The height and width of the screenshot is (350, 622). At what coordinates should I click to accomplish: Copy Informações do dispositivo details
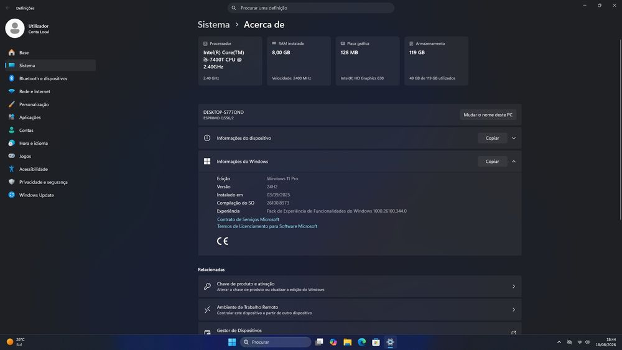pos(492,138)
